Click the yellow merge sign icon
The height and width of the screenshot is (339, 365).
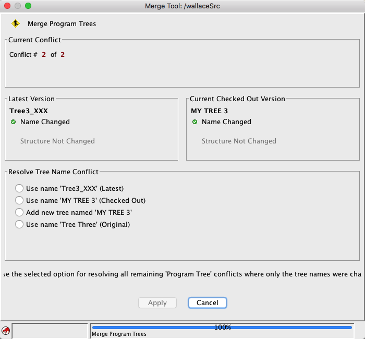(16, 23)
